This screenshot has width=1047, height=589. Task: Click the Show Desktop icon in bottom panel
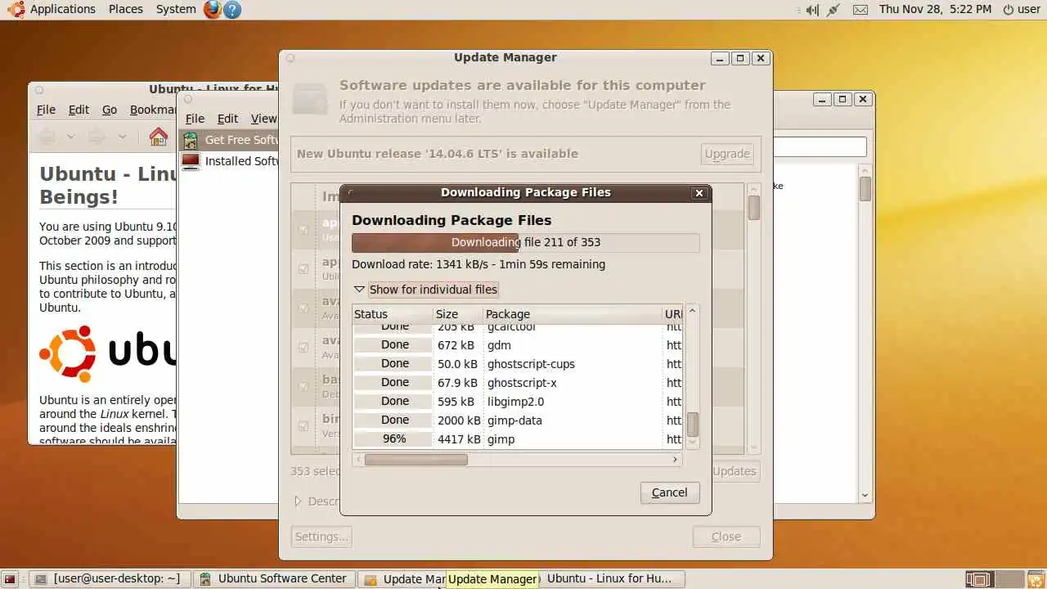pyautogui.click(x=10, y=579)
